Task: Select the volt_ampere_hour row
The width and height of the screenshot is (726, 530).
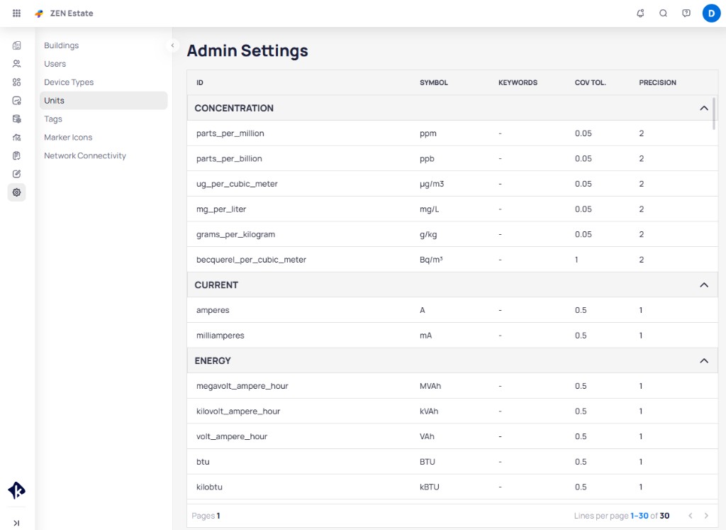Action: point(452,436)
